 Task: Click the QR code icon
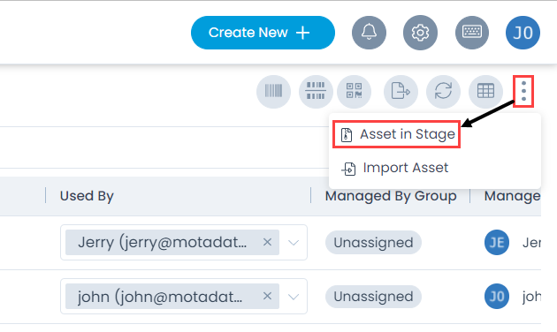click(x=355, y=92)
